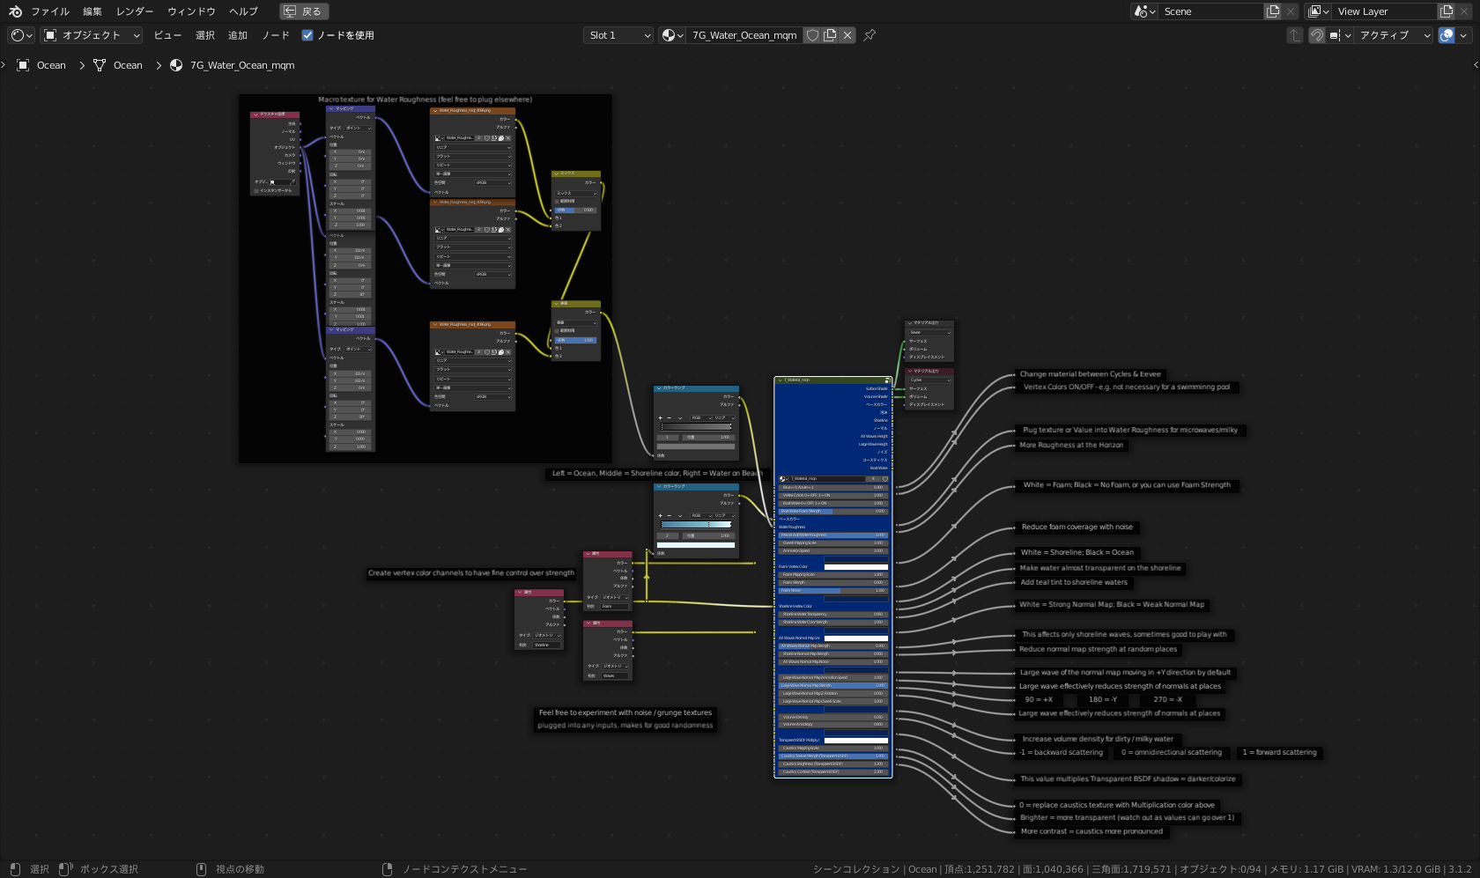Delete the Scene using the X icon

coord(1291,11)
